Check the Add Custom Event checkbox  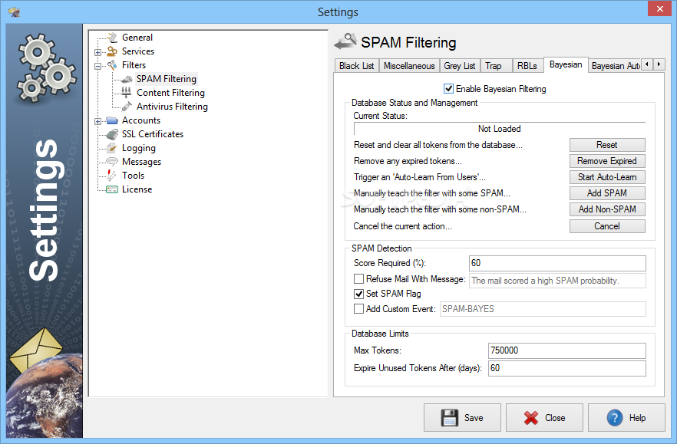point(358,309)
